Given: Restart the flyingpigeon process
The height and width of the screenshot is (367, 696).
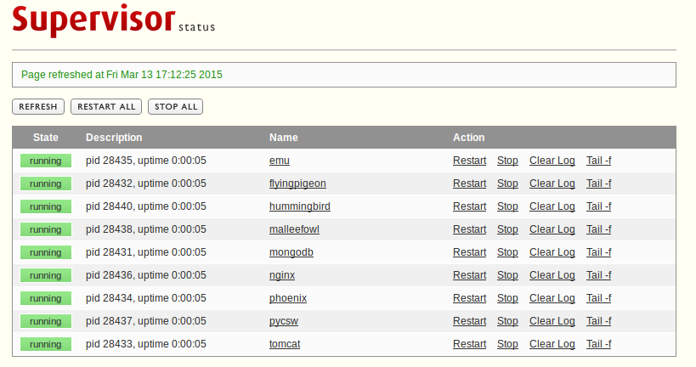Looking at the screenshot, I should (469, 183).
